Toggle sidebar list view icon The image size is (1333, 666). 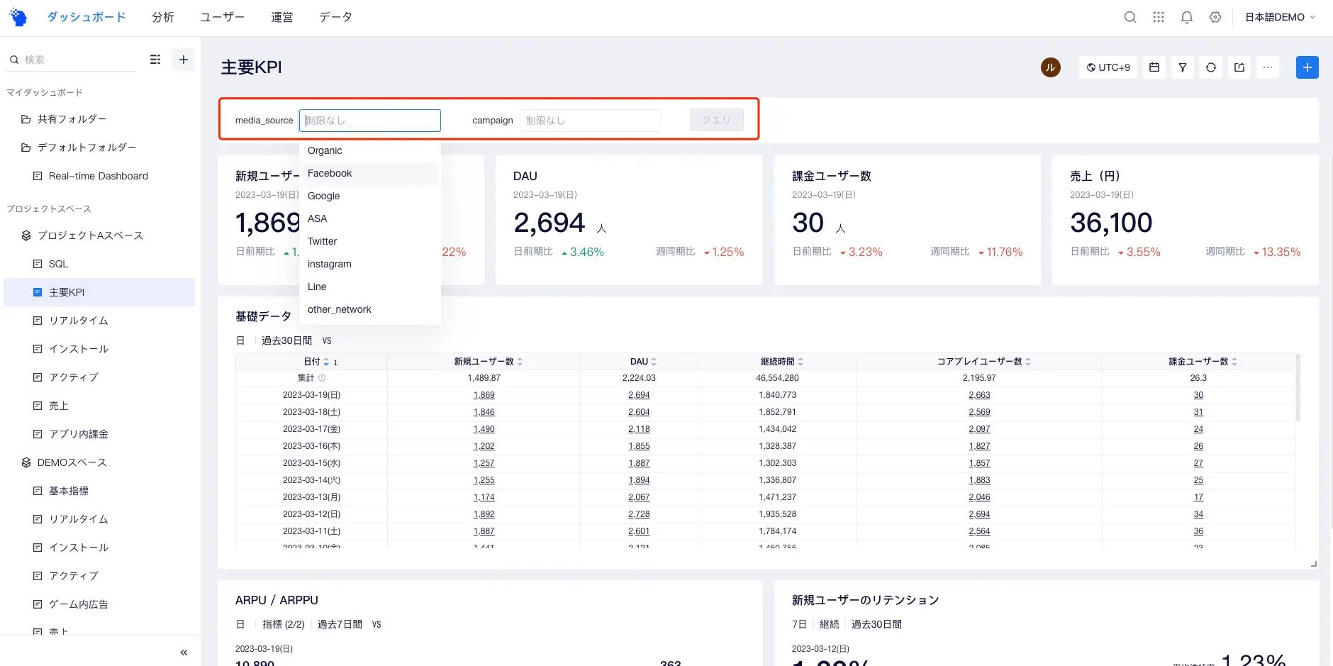pyautogui.click(x=155, y=60)
